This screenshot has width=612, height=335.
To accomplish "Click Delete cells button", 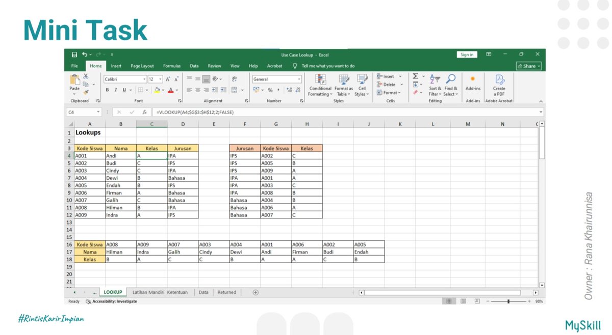I will [x=390, y=85].
